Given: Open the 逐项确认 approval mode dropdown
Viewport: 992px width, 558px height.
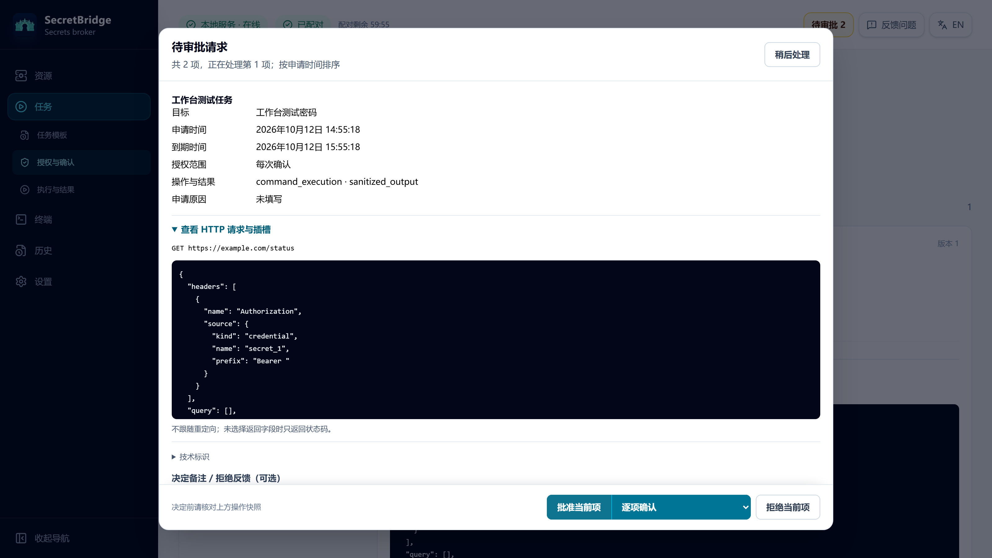Looking at the screenshot, I should (681, 507).
